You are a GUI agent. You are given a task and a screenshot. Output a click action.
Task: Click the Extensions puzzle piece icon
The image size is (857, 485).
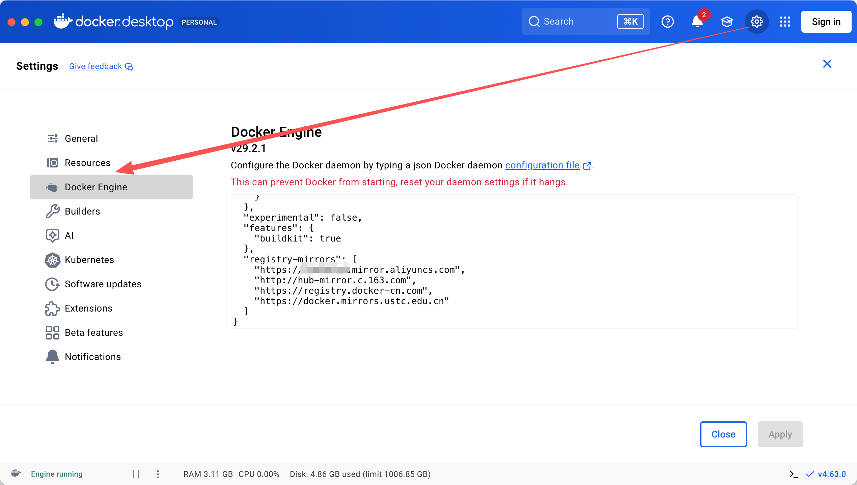pyautogui.click(x=53, y=308)
